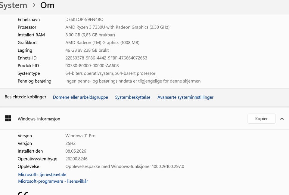The width and height of the screenshot is (289, 195).
Task: Collapse the Windows-informasjon section chevron
Action: [282, 119]
